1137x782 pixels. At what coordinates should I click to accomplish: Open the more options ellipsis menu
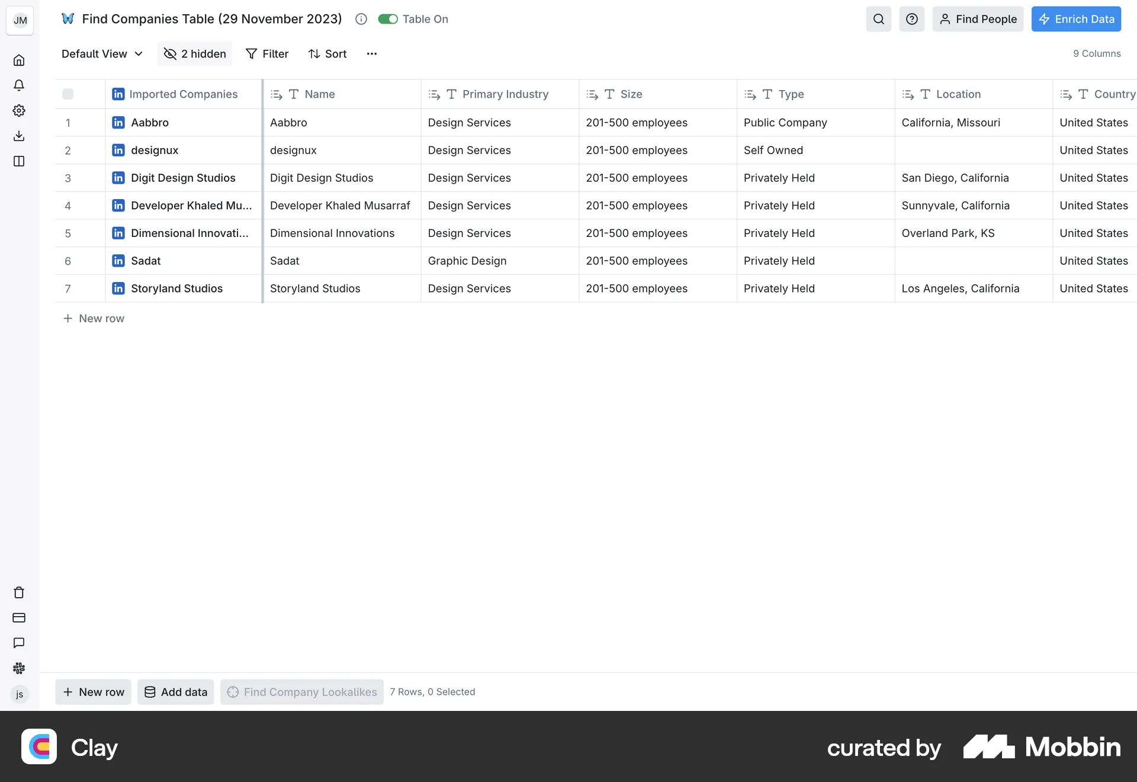tap(371, 54)
